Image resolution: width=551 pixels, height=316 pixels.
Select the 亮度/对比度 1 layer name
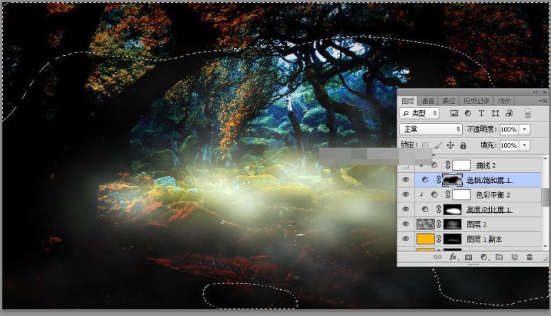point(489,209)
